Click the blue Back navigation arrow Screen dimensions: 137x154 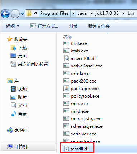pos(5,14)
